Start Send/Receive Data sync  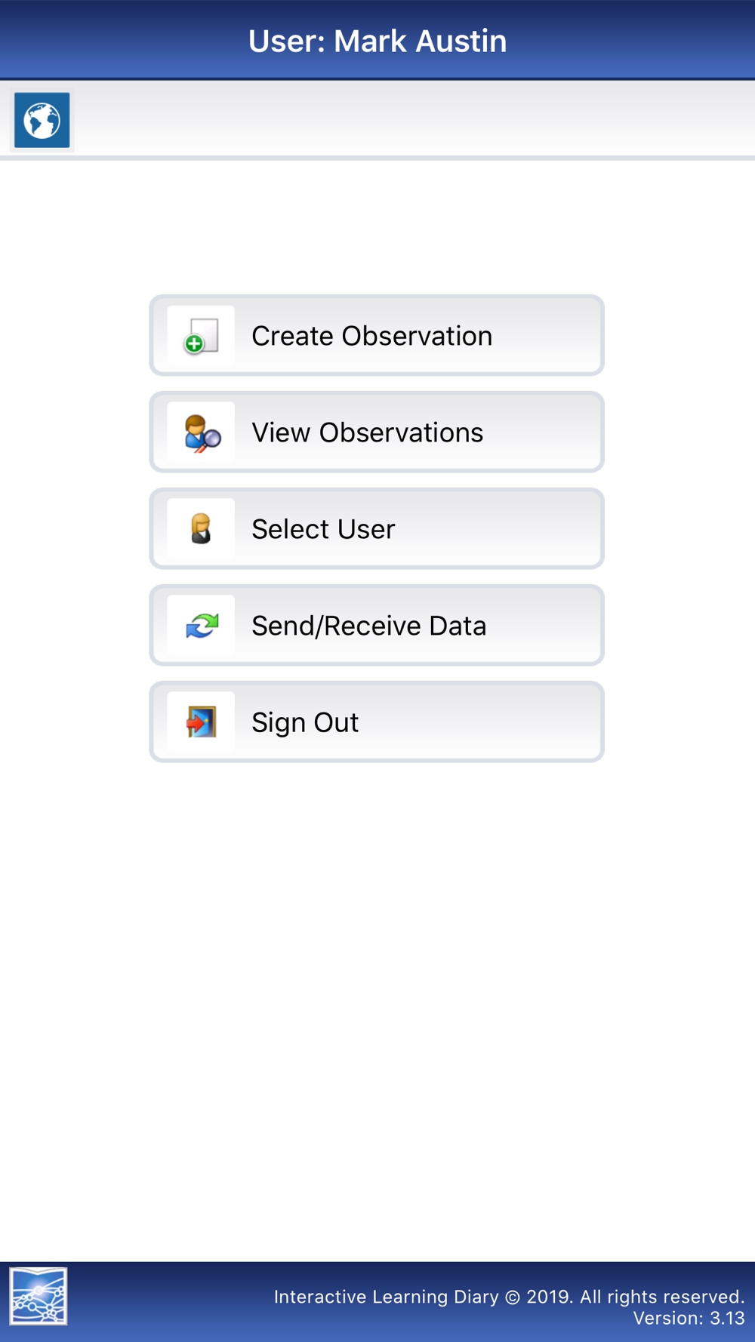(x=368, y=626)
